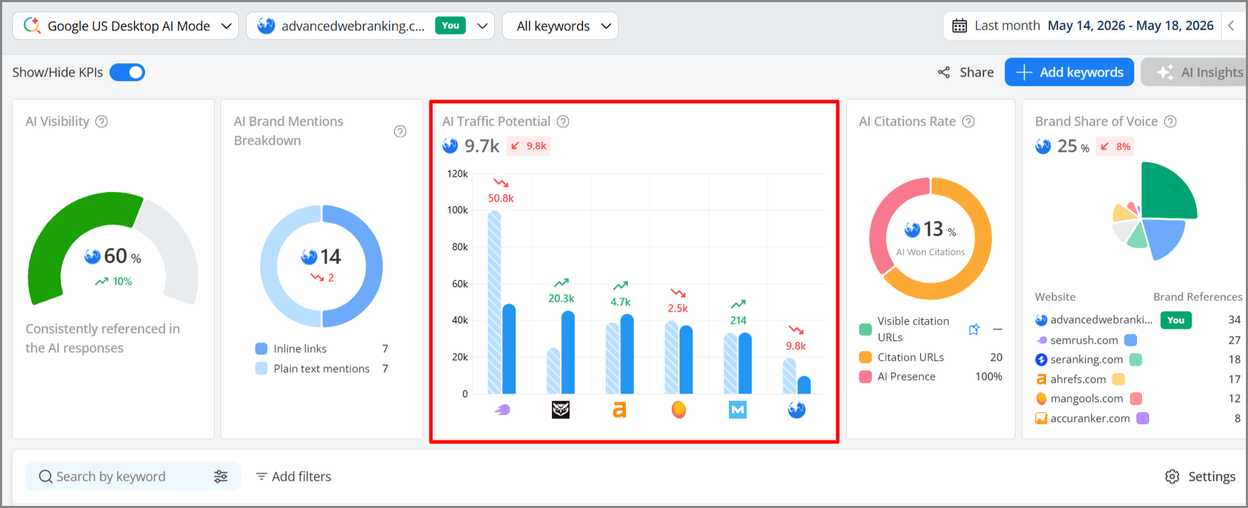The width and height of the screenshot is (1248, 508).
Task: Click the Advanced Web Ranking logo under the chart
Action: pos(797,410)
